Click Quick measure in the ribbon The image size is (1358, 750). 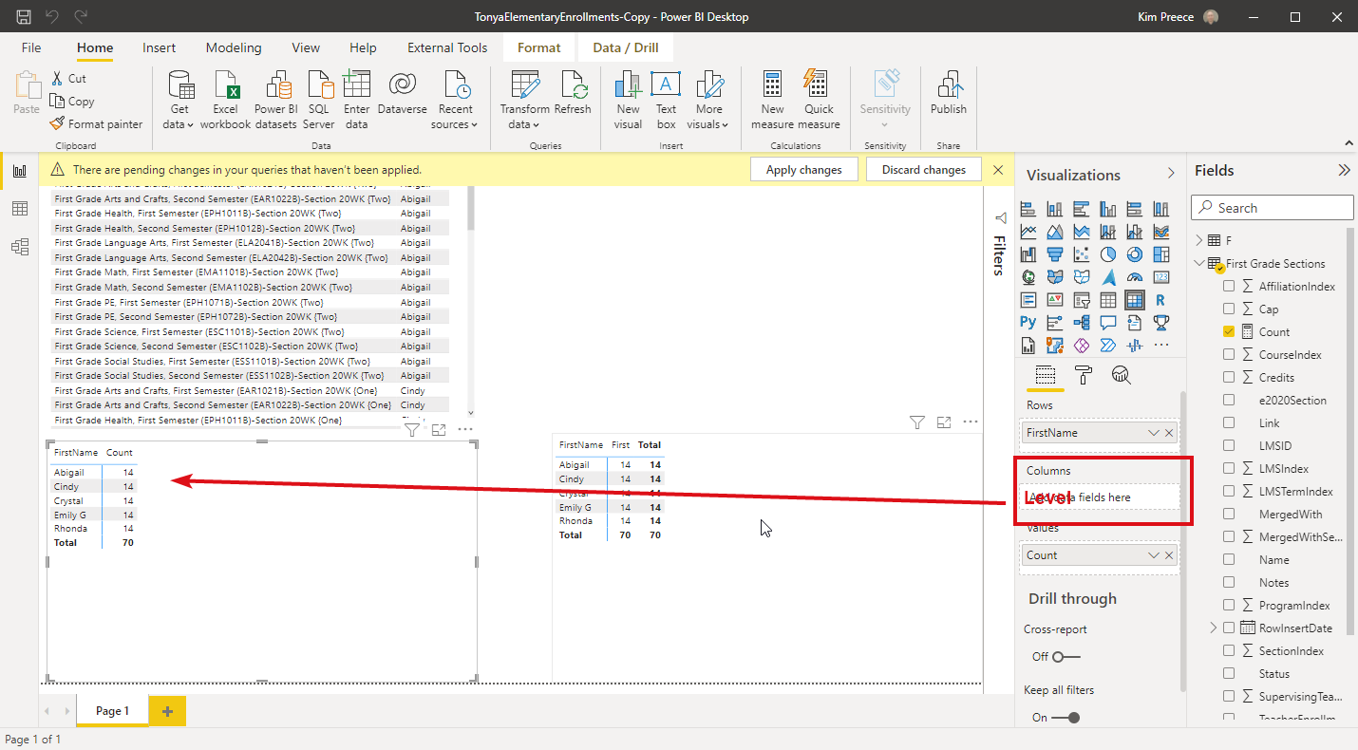pyautogui.click(x=819, y=101)
